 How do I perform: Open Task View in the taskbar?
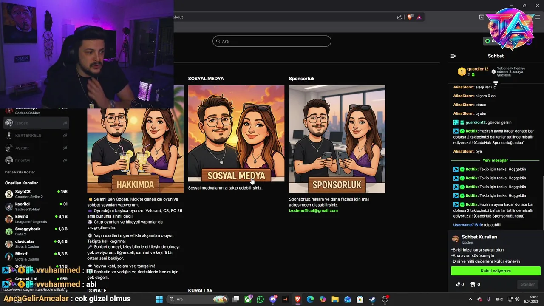(236, 299)
